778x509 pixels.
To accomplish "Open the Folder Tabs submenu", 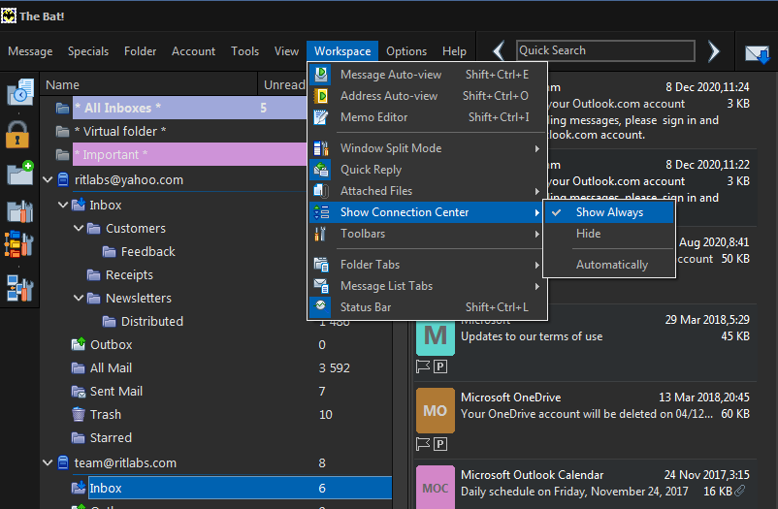I will click(x=427, y=265).
